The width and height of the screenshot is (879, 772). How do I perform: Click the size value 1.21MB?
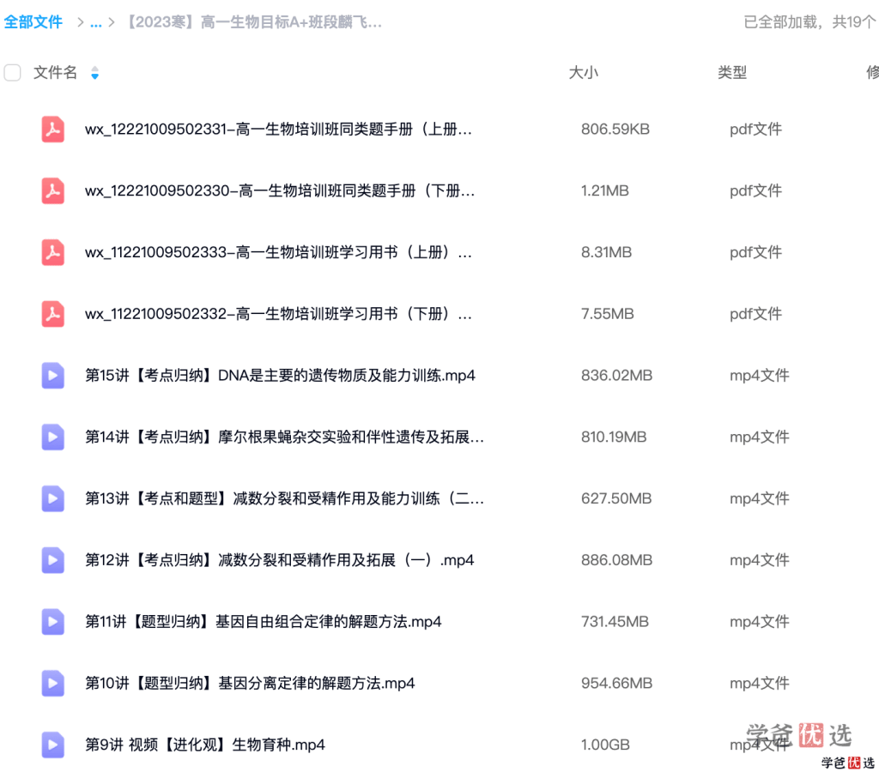coord(605,191)
